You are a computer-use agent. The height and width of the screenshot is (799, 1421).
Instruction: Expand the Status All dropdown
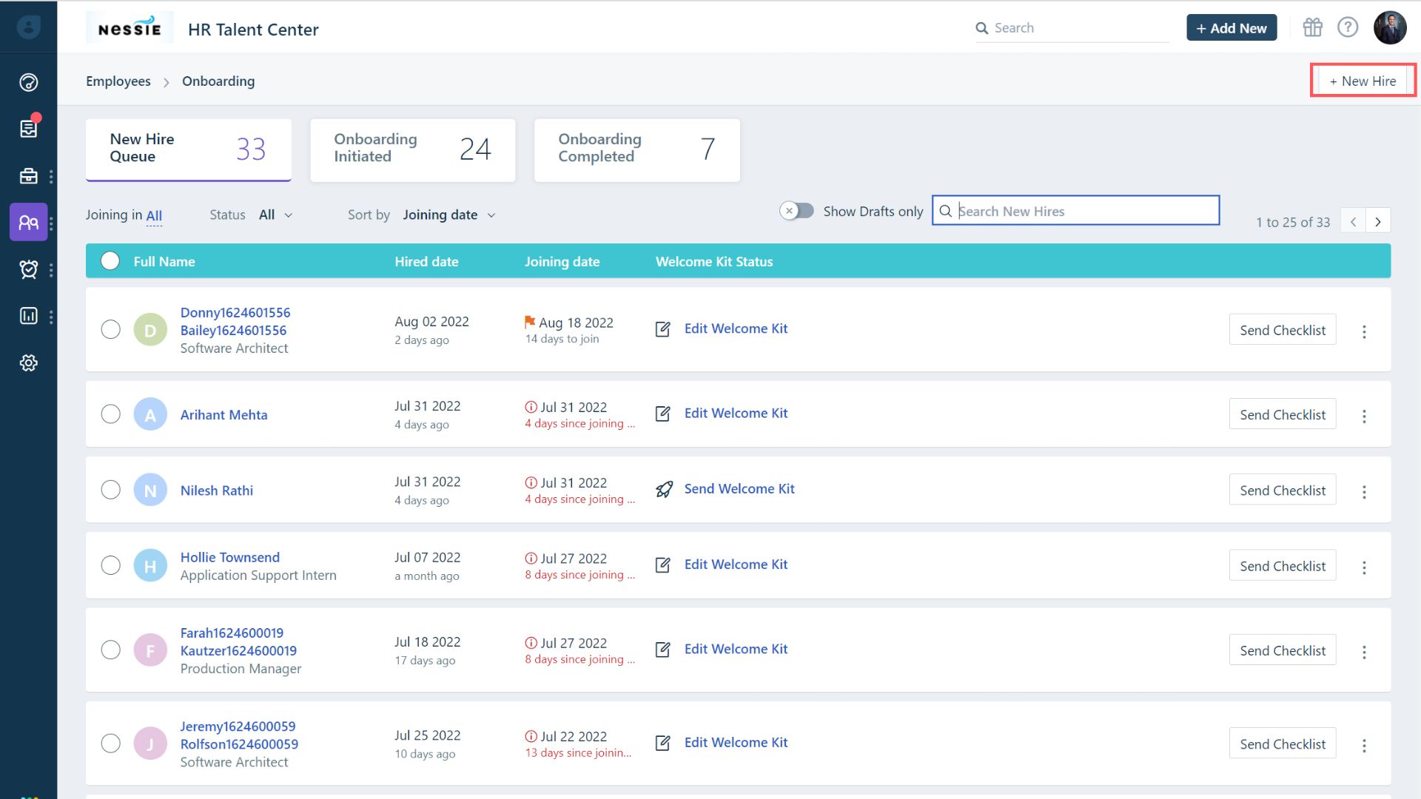pos(275,215)
